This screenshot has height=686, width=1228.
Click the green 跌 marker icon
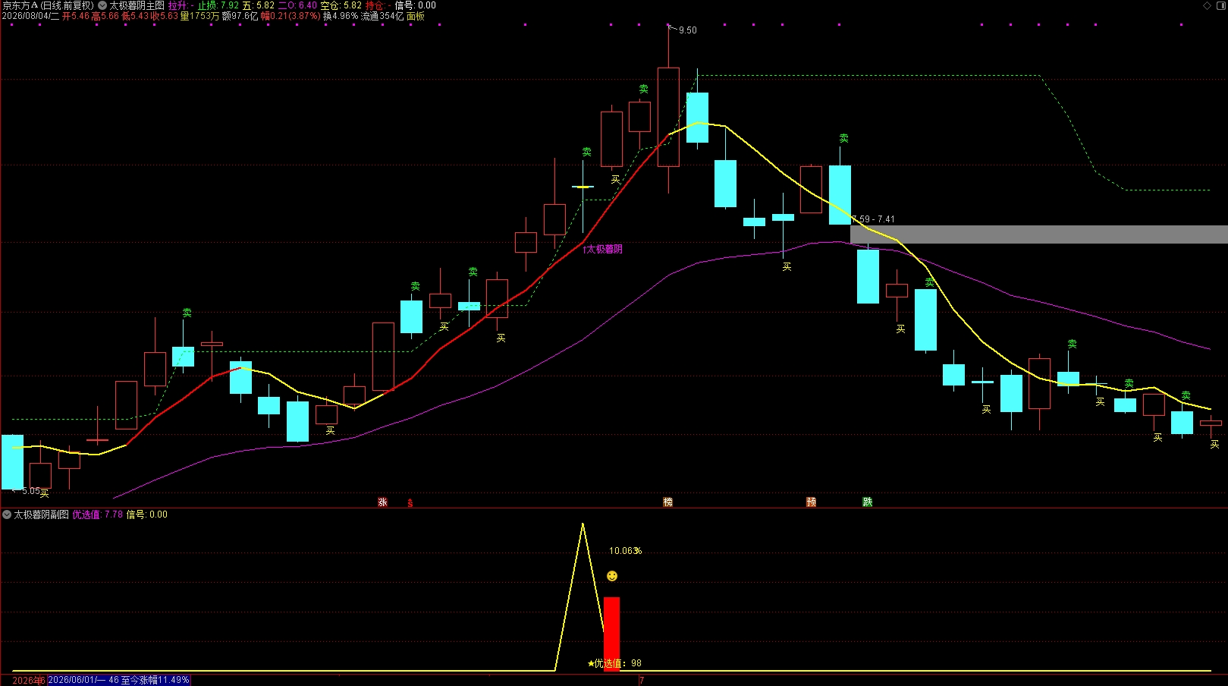point(868,502)
